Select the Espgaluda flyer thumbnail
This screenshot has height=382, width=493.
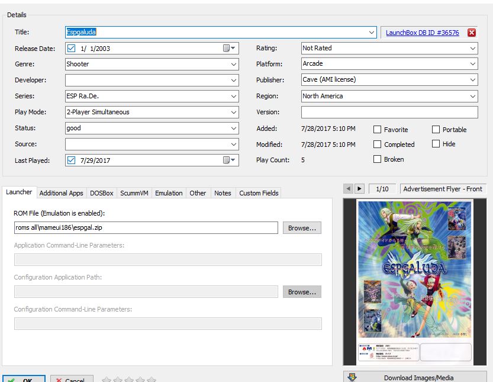[x=415, y=282]
